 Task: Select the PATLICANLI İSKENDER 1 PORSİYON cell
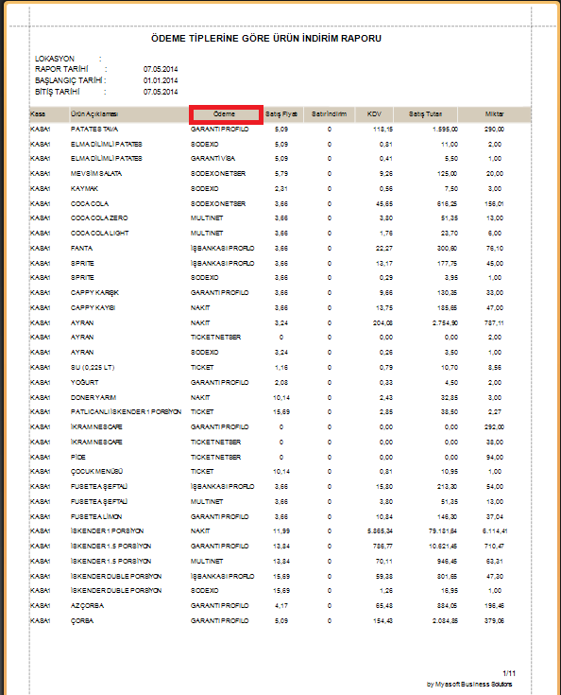tap(126, 411)
